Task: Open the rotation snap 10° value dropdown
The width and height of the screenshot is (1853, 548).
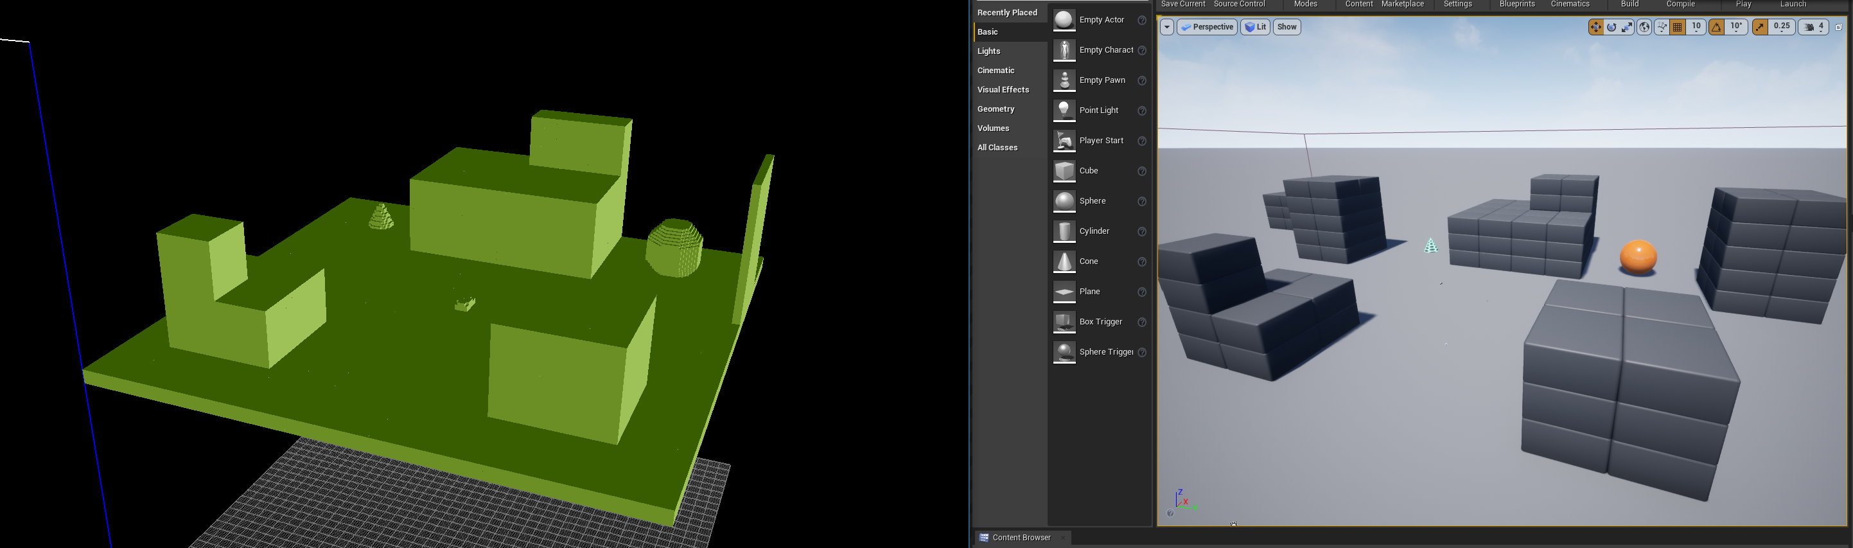Action: (x=1737, y=26)
